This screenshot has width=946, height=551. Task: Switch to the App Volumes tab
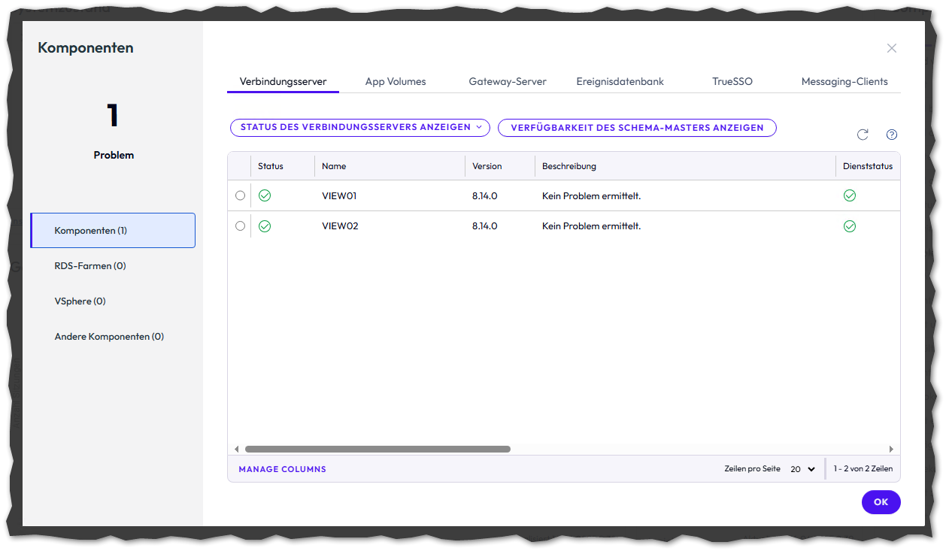(396, 81)
